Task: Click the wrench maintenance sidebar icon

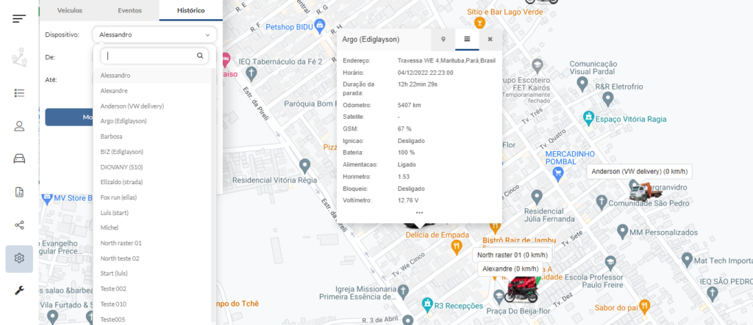Action: click(19, 291)
